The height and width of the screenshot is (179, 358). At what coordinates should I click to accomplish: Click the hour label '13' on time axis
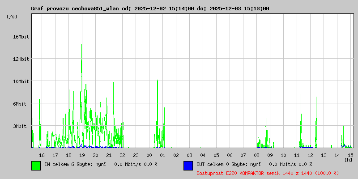324,155
